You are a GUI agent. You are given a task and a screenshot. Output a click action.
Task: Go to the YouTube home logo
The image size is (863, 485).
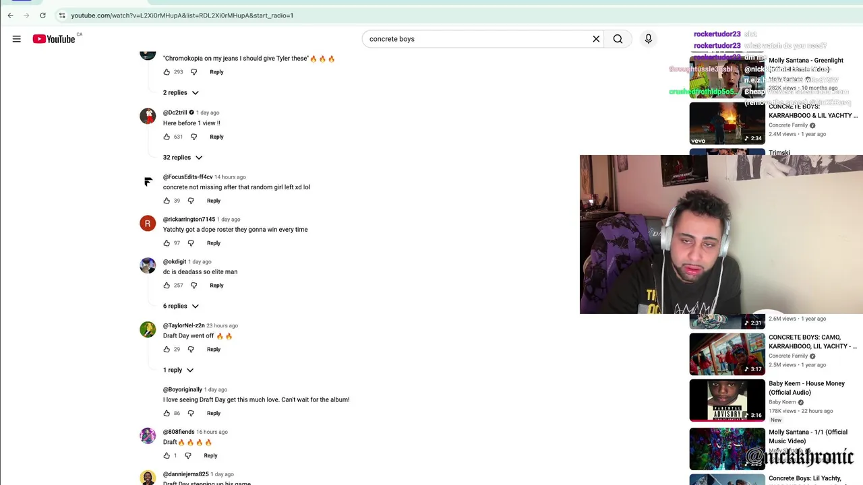[54, 39]
